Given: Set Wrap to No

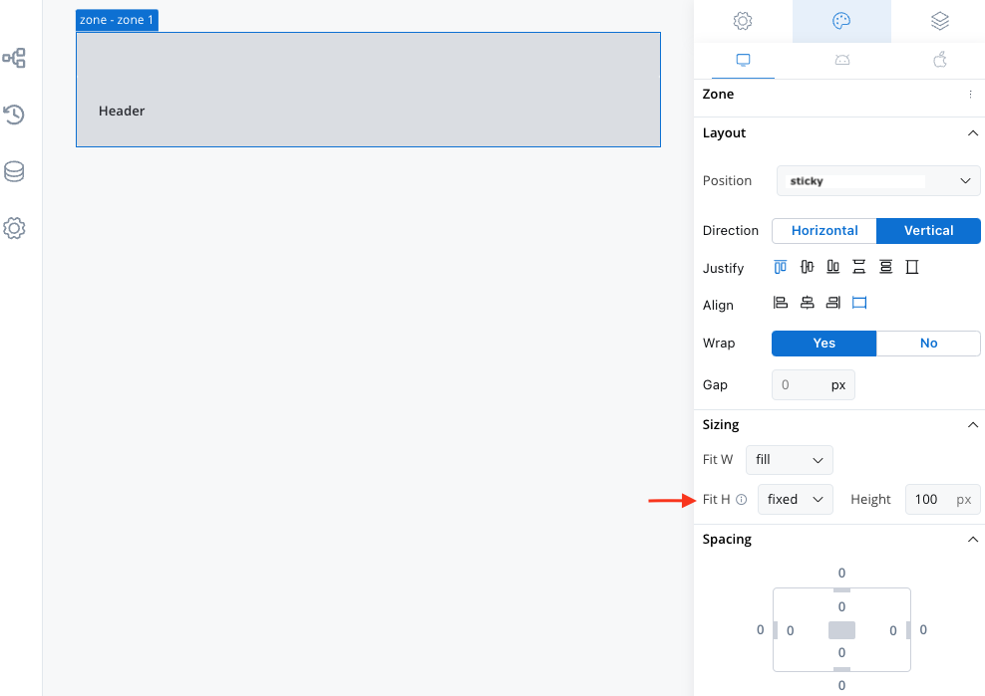Looking at the screenshot, I should point(928,344).
